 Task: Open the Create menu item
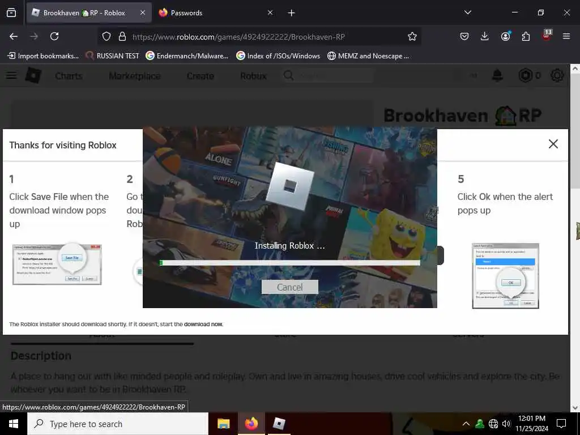[201, 76]
